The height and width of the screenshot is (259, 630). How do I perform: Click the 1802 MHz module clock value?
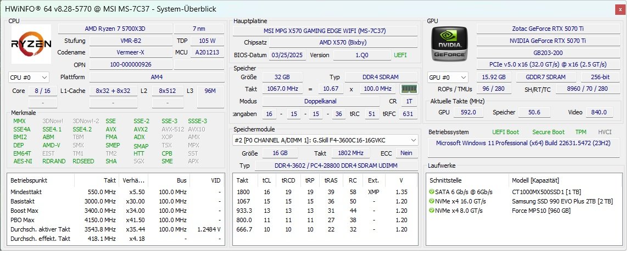pyautogui.click(x=351, y=153)
